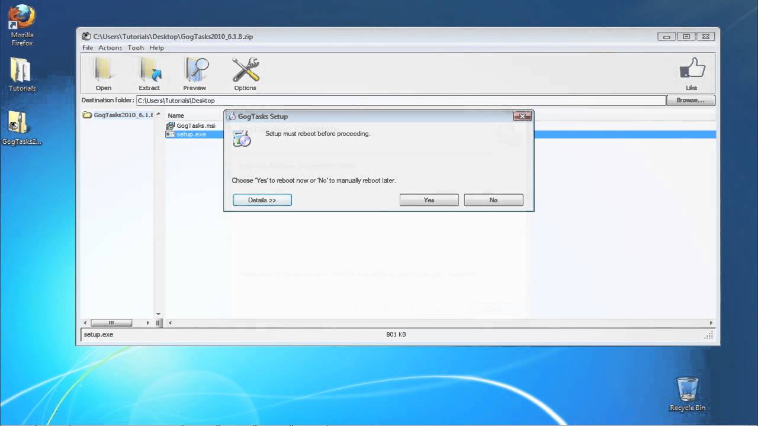Click the Details >> button
Image resolution: width=758 pixels, height=426 pixels.
click(x=262, y=200)
